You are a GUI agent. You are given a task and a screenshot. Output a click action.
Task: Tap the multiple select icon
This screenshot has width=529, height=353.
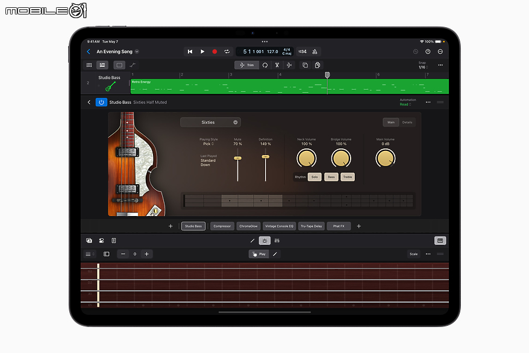pos(305,65)
